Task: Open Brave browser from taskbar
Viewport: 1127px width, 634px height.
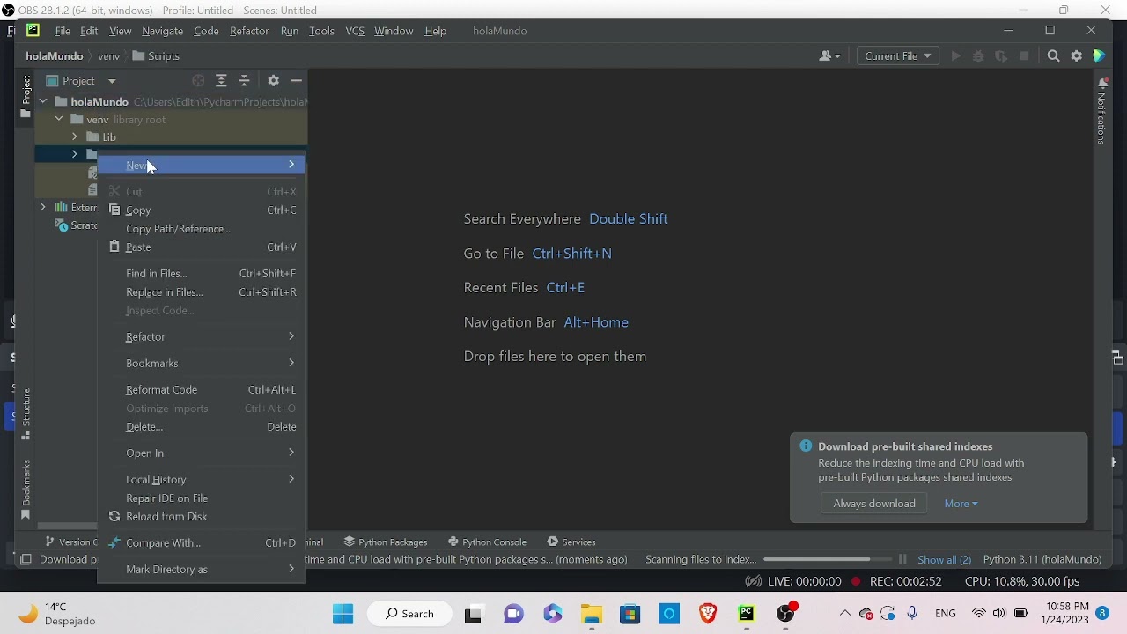Action: click(x=708, y=614)
